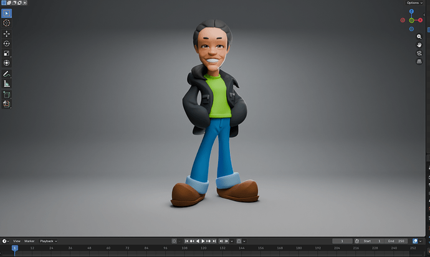Toggle perspective/orthographic grid icon
Screen dimensions: 430x257
[x=419, y=62]
